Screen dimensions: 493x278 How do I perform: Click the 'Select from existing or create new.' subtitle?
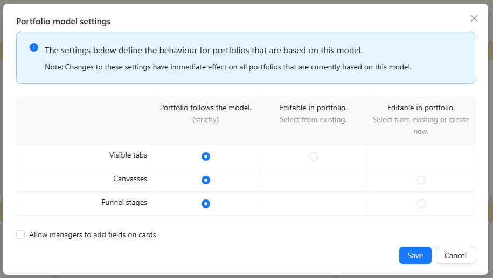(x=421, y=125)
